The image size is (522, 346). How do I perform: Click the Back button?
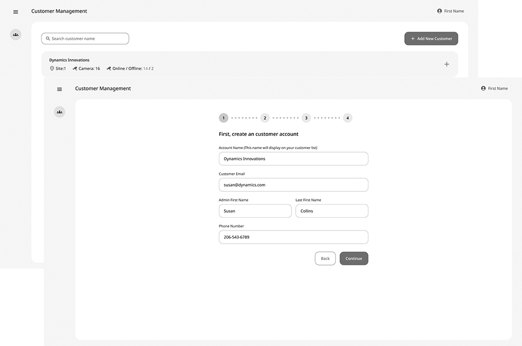tap(325, 258)
